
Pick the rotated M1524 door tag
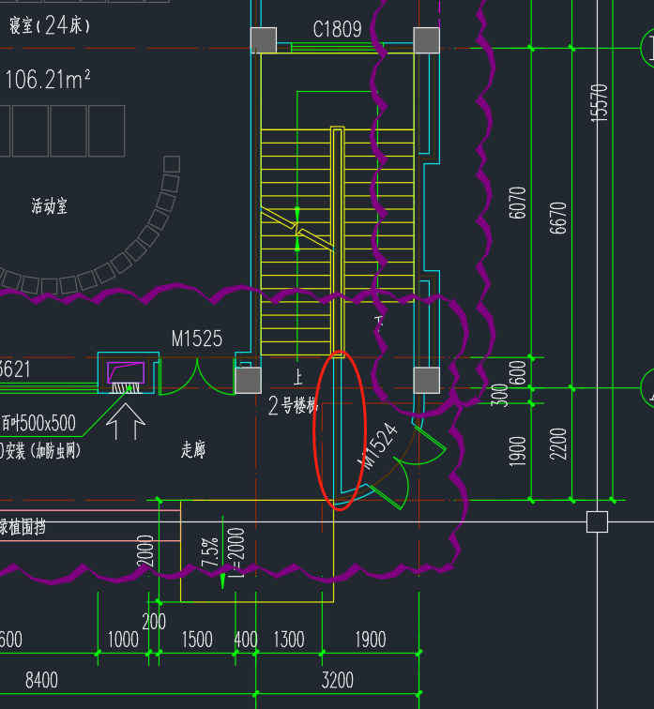(378, 445)
